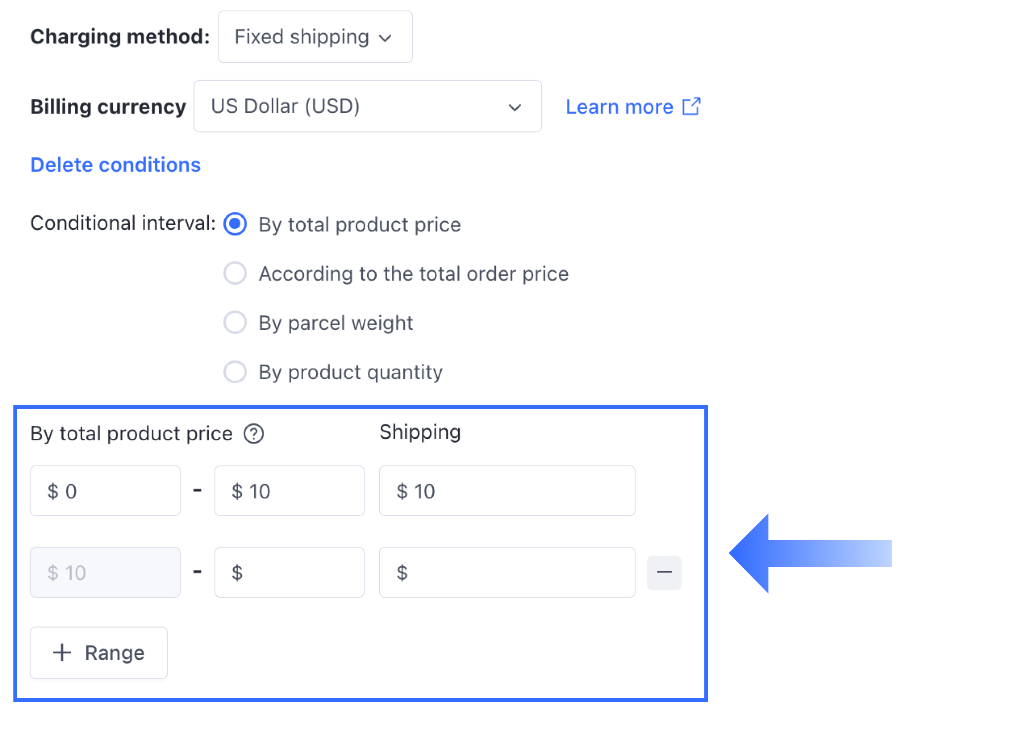
Task: Click the Fixed shipping chevron arrow
Action: click(385, 38)
